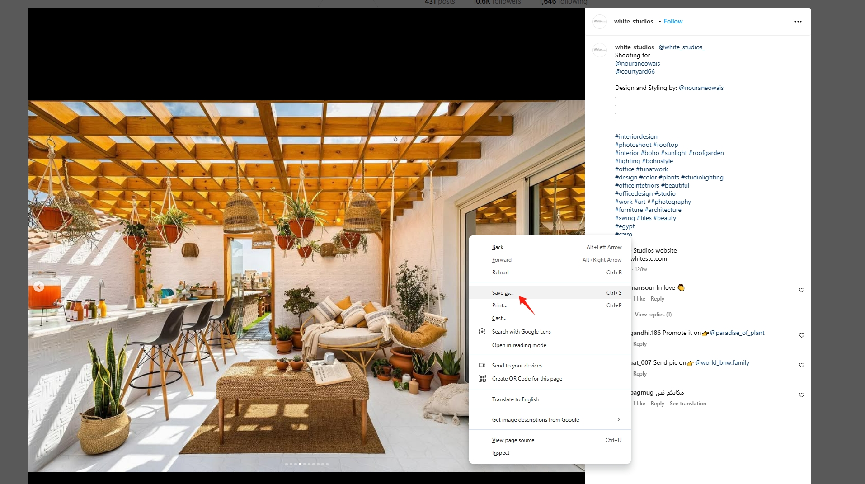This screenshot has width=865, height=484.
Task: Open the #rooftop hashtag
Action: click(665, 145)
